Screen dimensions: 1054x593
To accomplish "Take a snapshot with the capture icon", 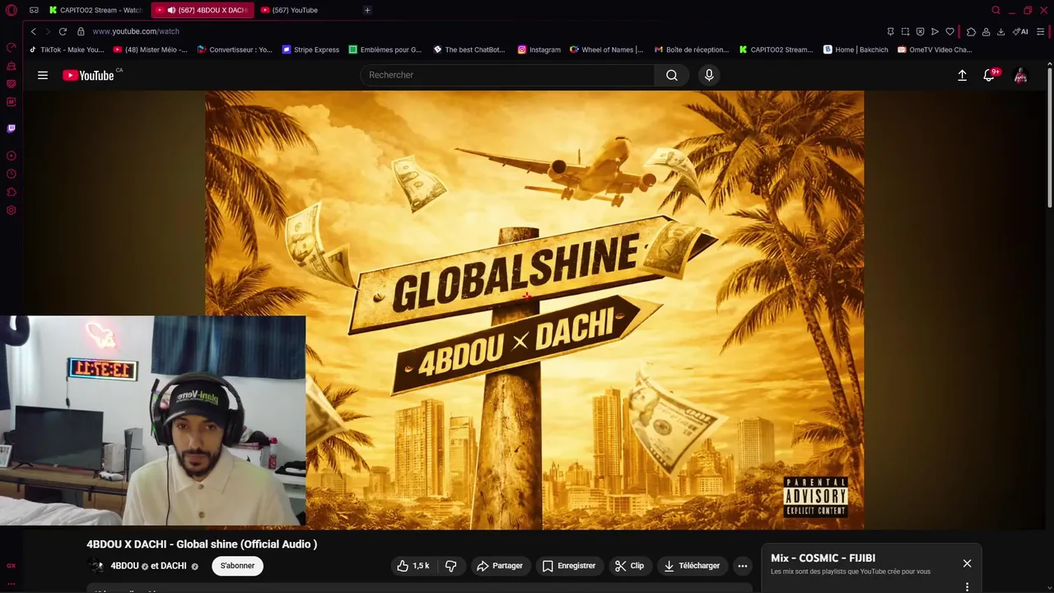I will (x=905, y=31).
